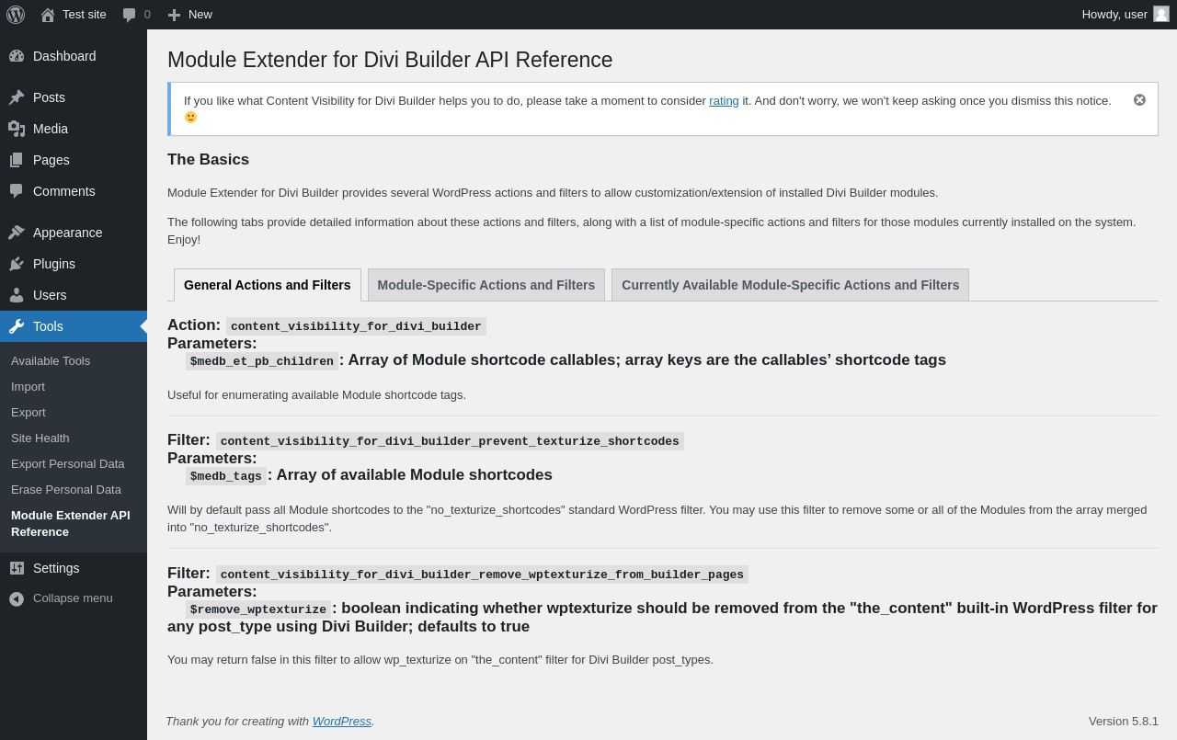Select General Actions and Filters tab
The height and width of the screenshot is (740, 1177).
[268, 285]
